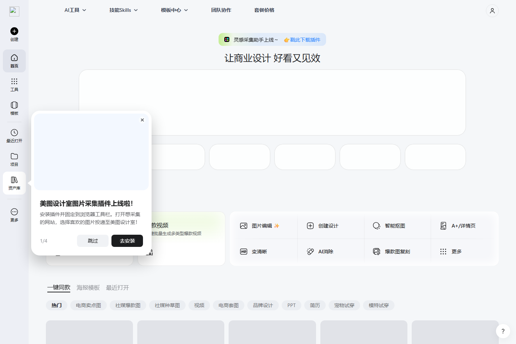
Task: Click the 智能抠图 icon
Action: click(377, 226)
